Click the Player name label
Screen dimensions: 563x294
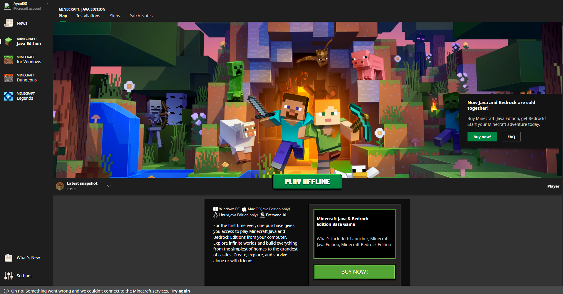coord(553,186)
